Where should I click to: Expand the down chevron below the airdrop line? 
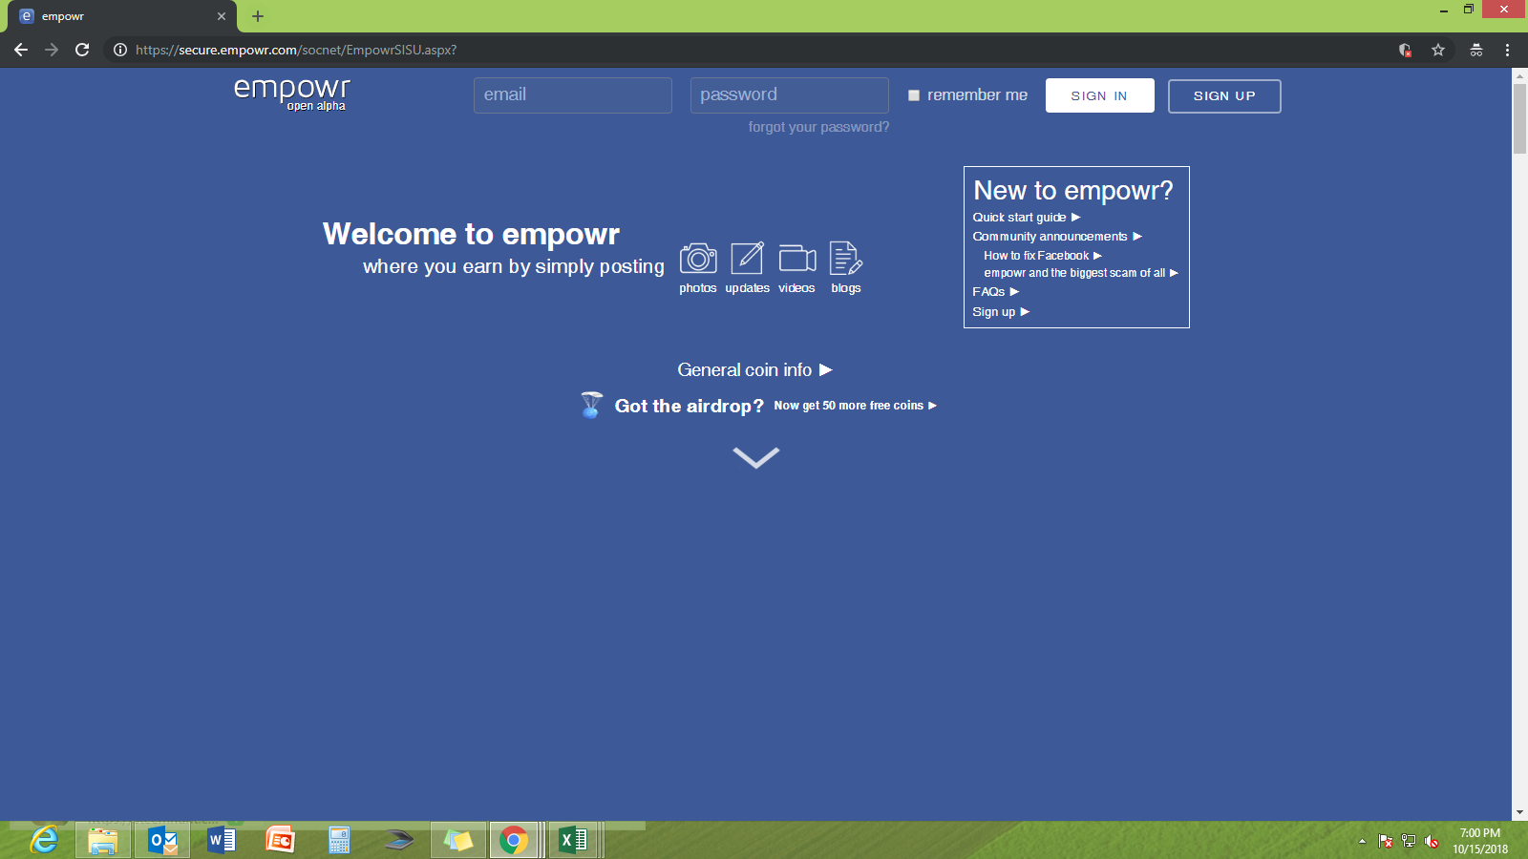(x=756, y=458)
